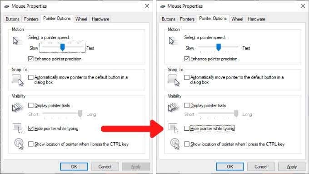
Task: Uncheck Hide pointer while typing in left dialog
Action: (x=31, y=129)
